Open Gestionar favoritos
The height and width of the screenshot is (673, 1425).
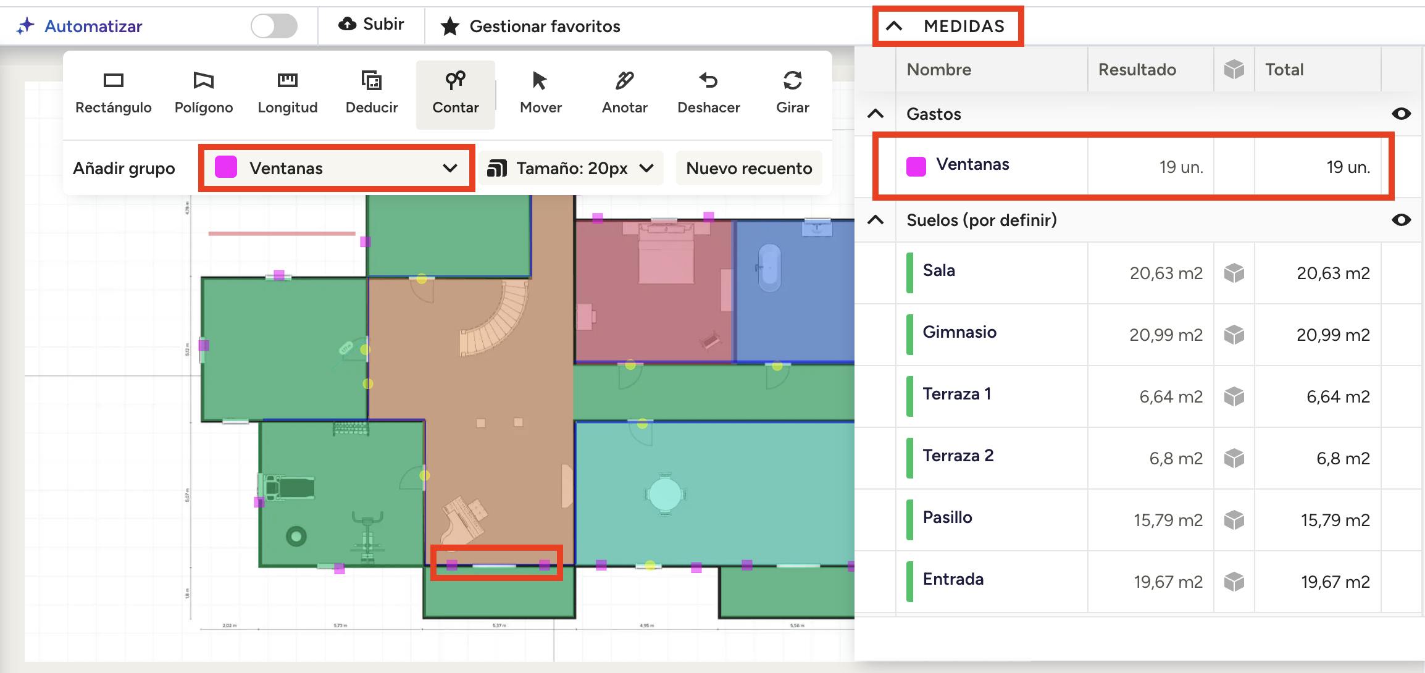[530, 26]
